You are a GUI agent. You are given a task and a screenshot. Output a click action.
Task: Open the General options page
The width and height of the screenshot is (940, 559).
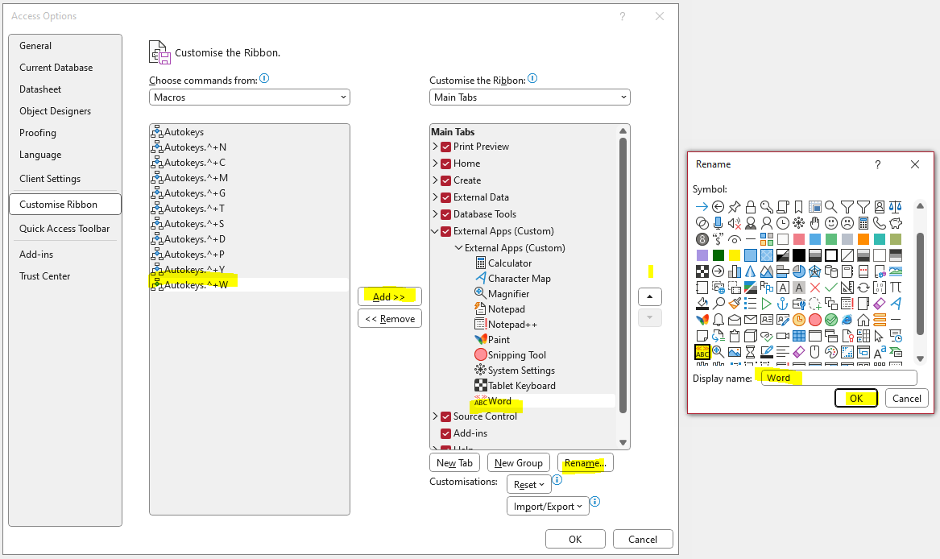[x=35, y=46]
